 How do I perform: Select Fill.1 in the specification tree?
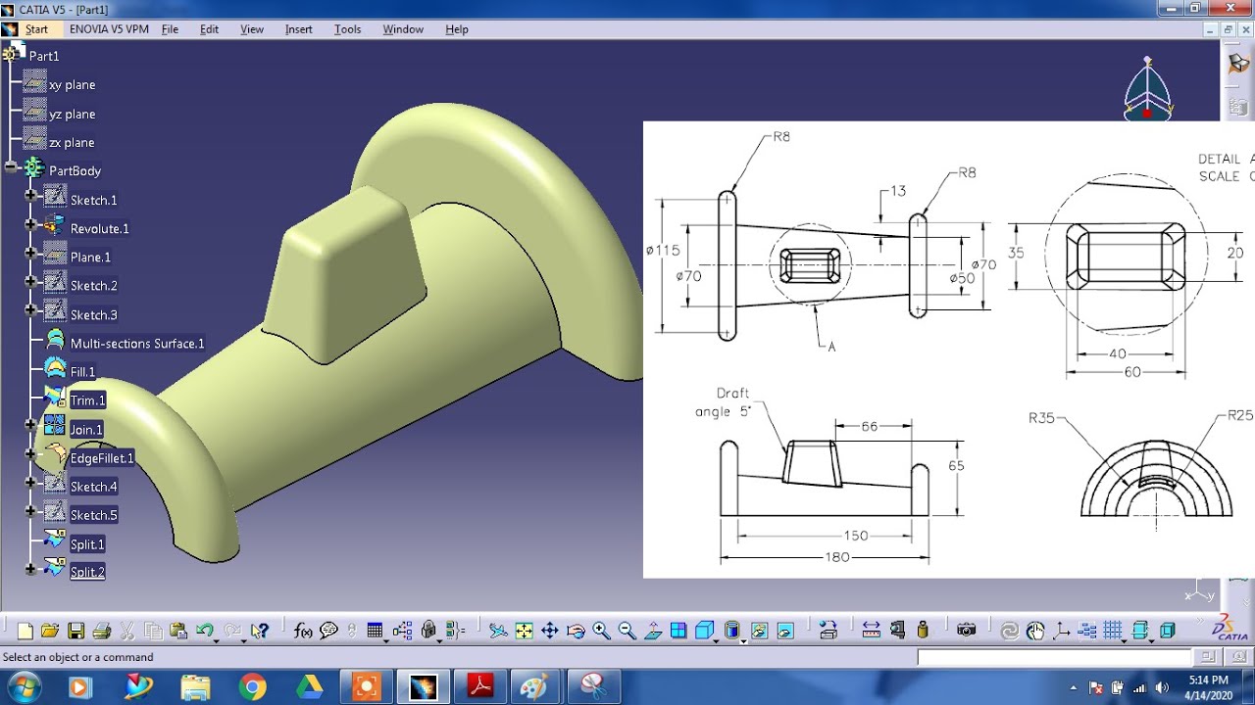(x=82, y=372)
